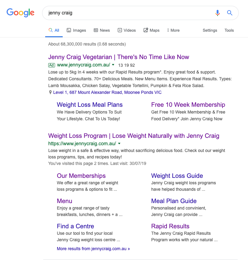Click the blue search magnifier icon
The height and width of the screenshot is (260, 248).
(230, 13)
